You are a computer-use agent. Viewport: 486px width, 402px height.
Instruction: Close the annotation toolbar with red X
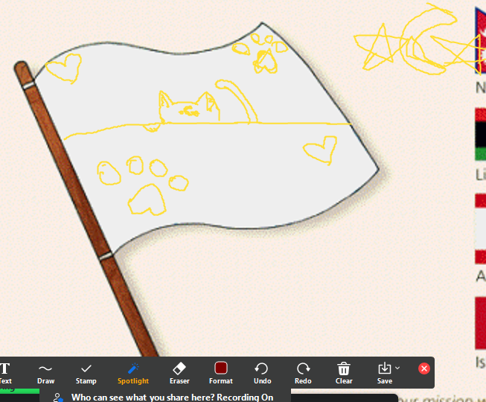423,368
